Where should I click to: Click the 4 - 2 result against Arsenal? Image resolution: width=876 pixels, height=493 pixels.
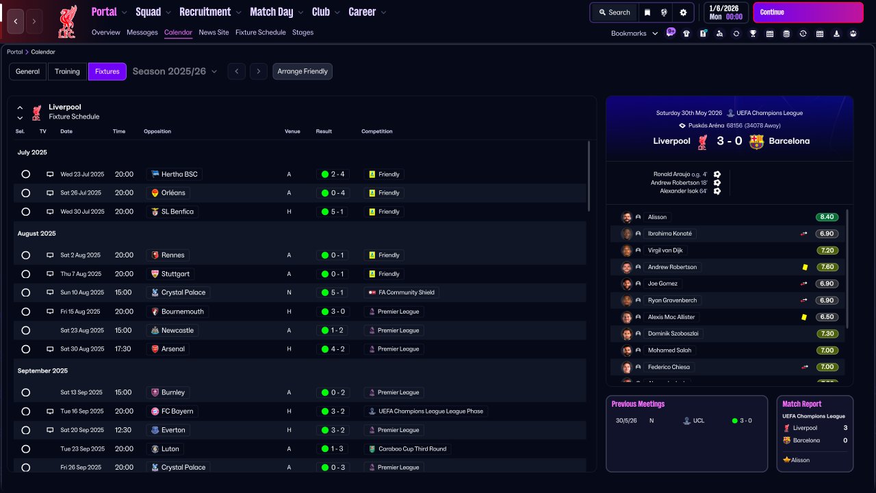(333, 349)
